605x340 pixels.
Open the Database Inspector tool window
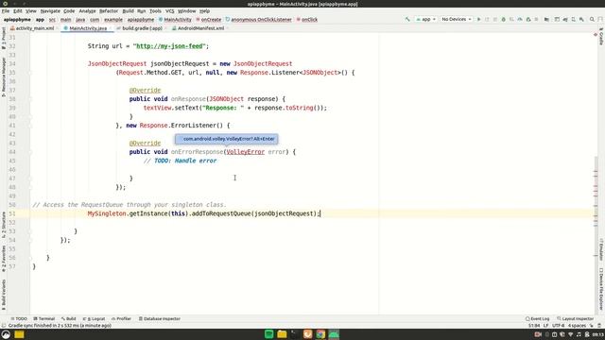tap(160, 319)
